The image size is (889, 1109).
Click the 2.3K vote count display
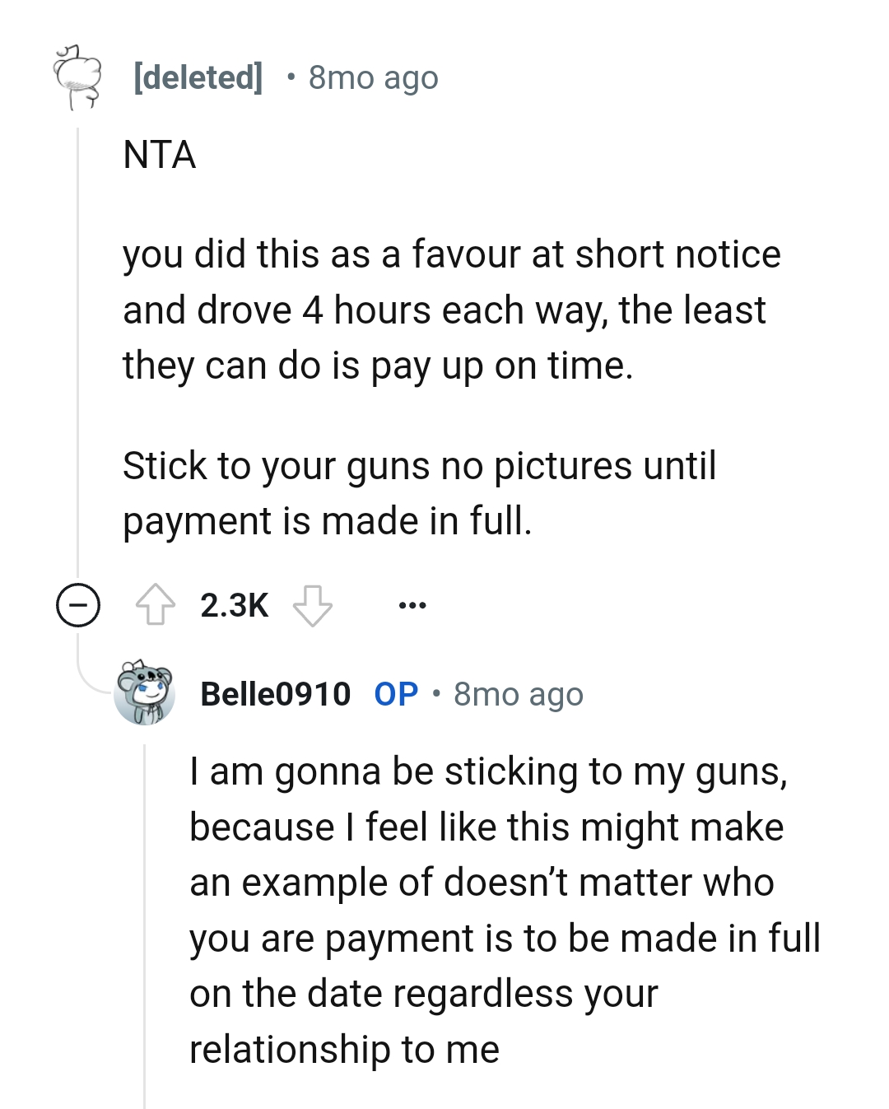(x=233, y=603)
